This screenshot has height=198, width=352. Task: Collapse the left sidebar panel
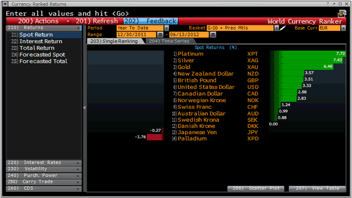pos(84,108)
